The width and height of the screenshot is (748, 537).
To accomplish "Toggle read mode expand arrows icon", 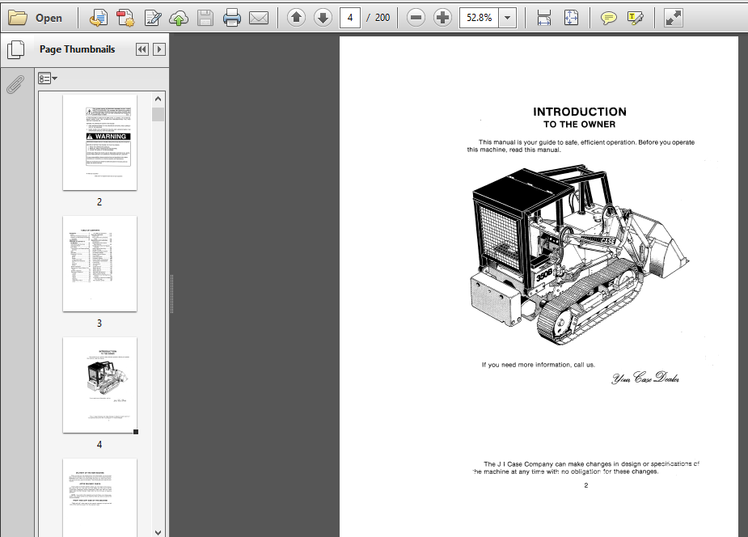I will (673, 18).
